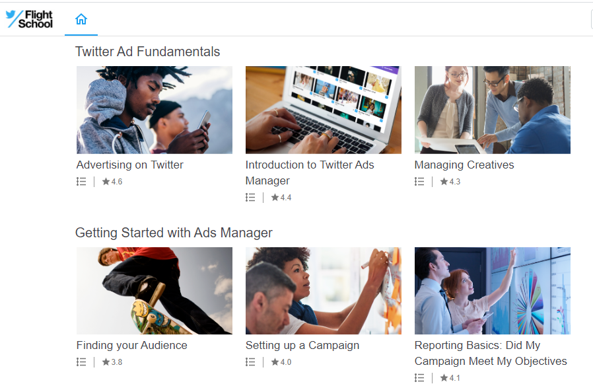Click the Finding your Audience title link
593x388 pixels.
point(131,346)
